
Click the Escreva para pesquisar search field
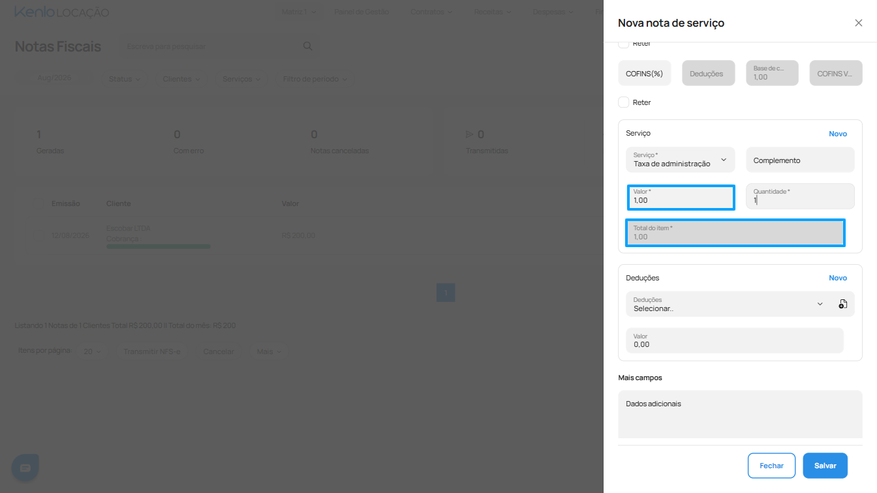pyautogui.click(x=210, y=46)
